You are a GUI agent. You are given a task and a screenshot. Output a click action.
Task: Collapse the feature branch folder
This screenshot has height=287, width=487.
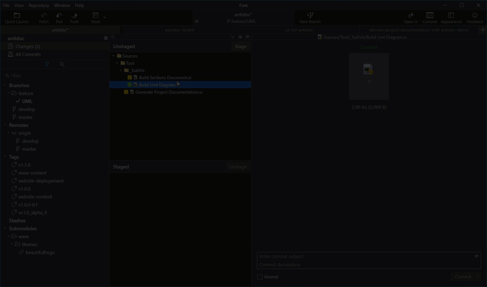(x=9, y=93)
